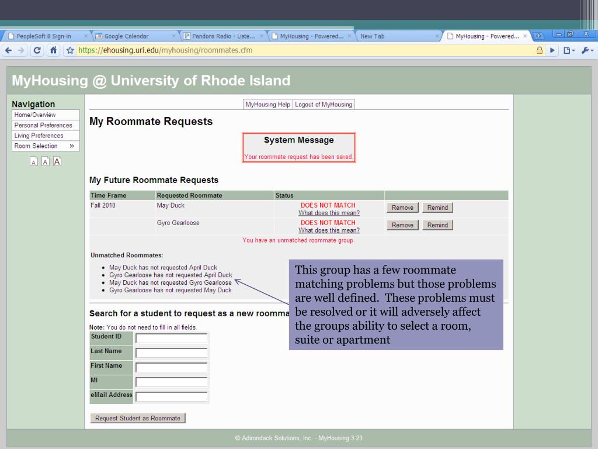Click Logout of MyHousing
This screenshot has height=449, width=598.
click(324, 104)
